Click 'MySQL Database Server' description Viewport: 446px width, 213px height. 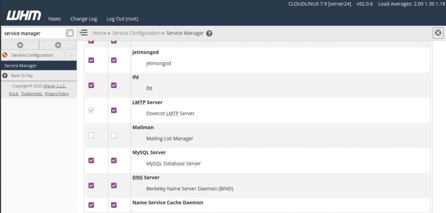coord(173,163)
